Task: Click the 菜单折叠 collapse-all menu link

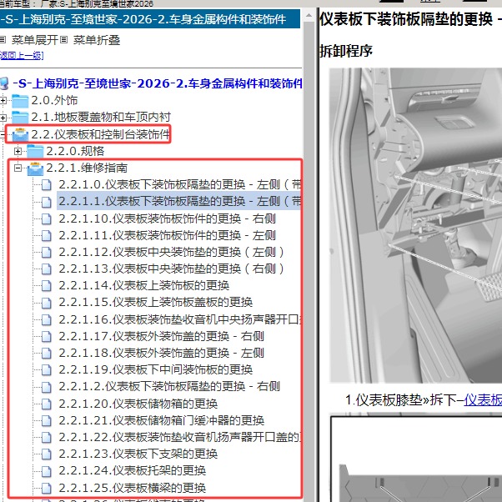Action: [x=97, y=40]
